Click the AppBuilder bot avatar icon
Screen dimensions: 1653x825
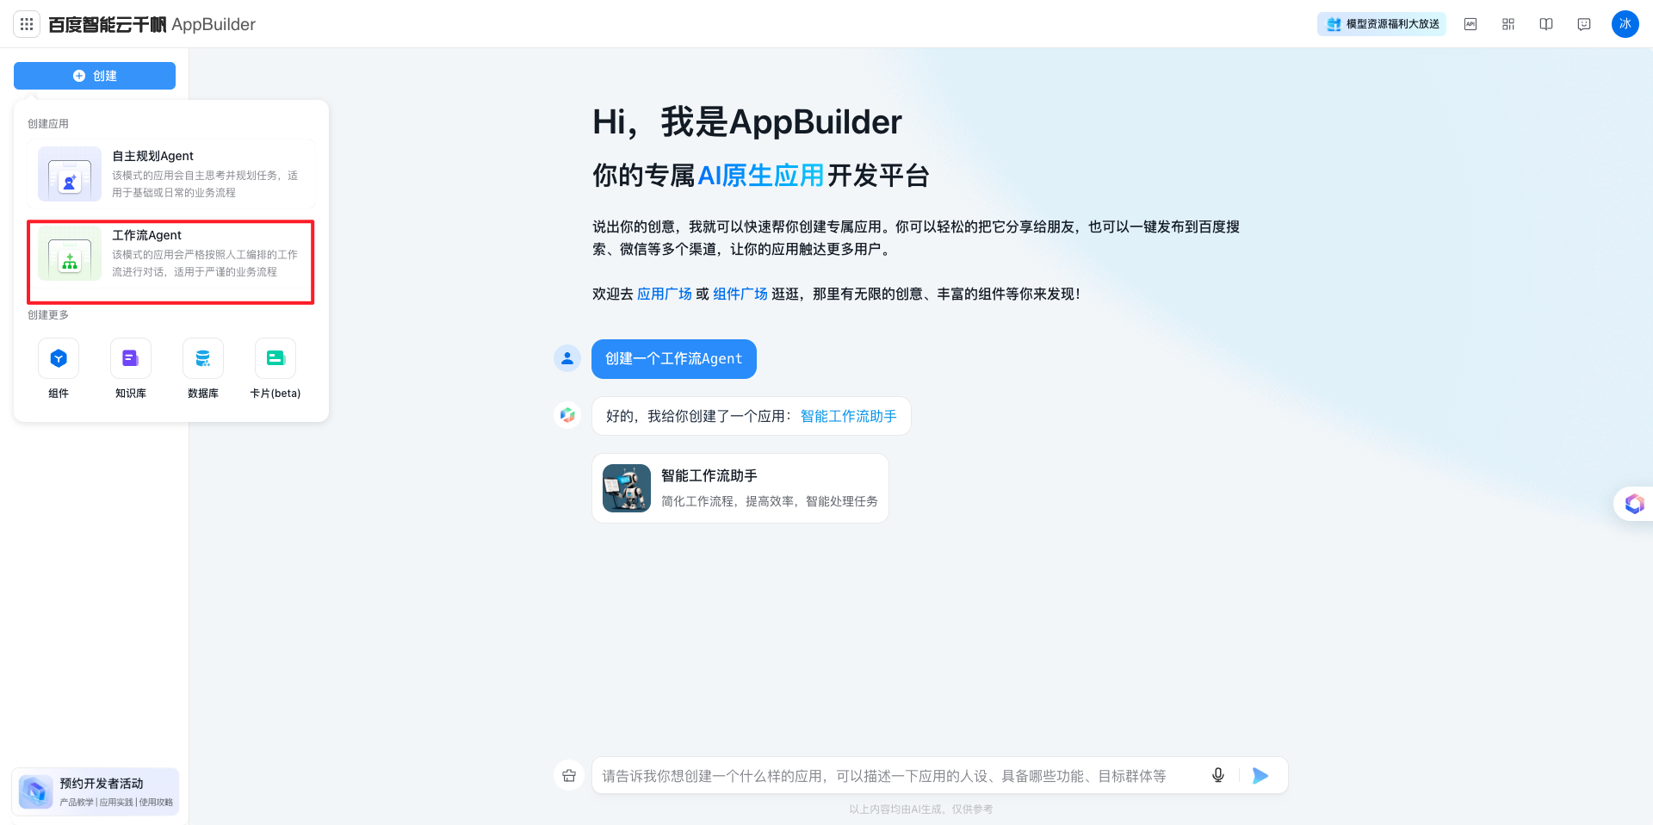click(567, 415)
